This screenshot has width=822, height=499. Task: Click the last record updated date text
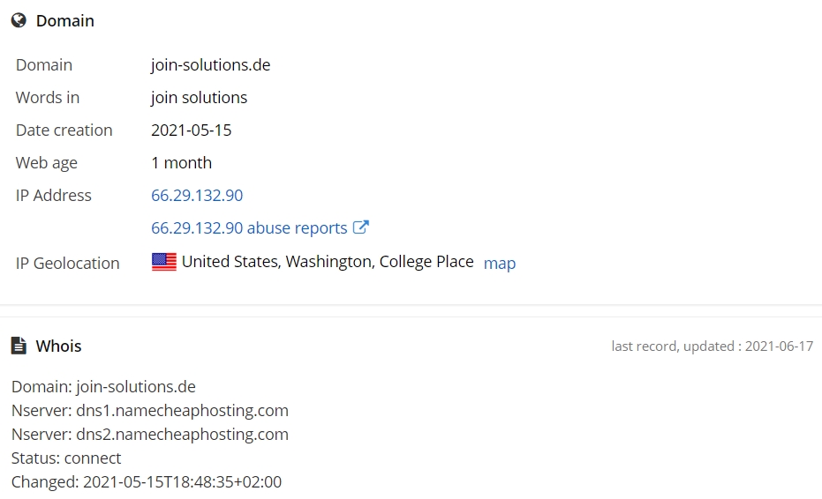(713, 346)
